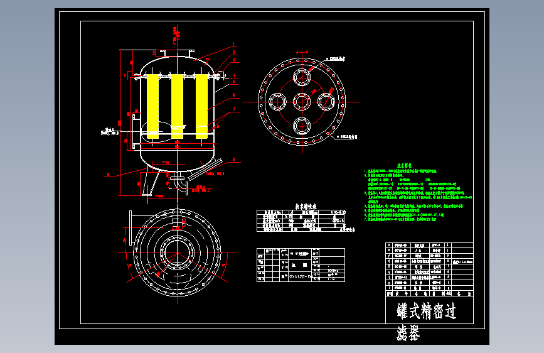The height and width of the screenshot is (353, 544).
Task: Click the drawing title 罐式精密过滤器
Action: click(x=427, y=322)
